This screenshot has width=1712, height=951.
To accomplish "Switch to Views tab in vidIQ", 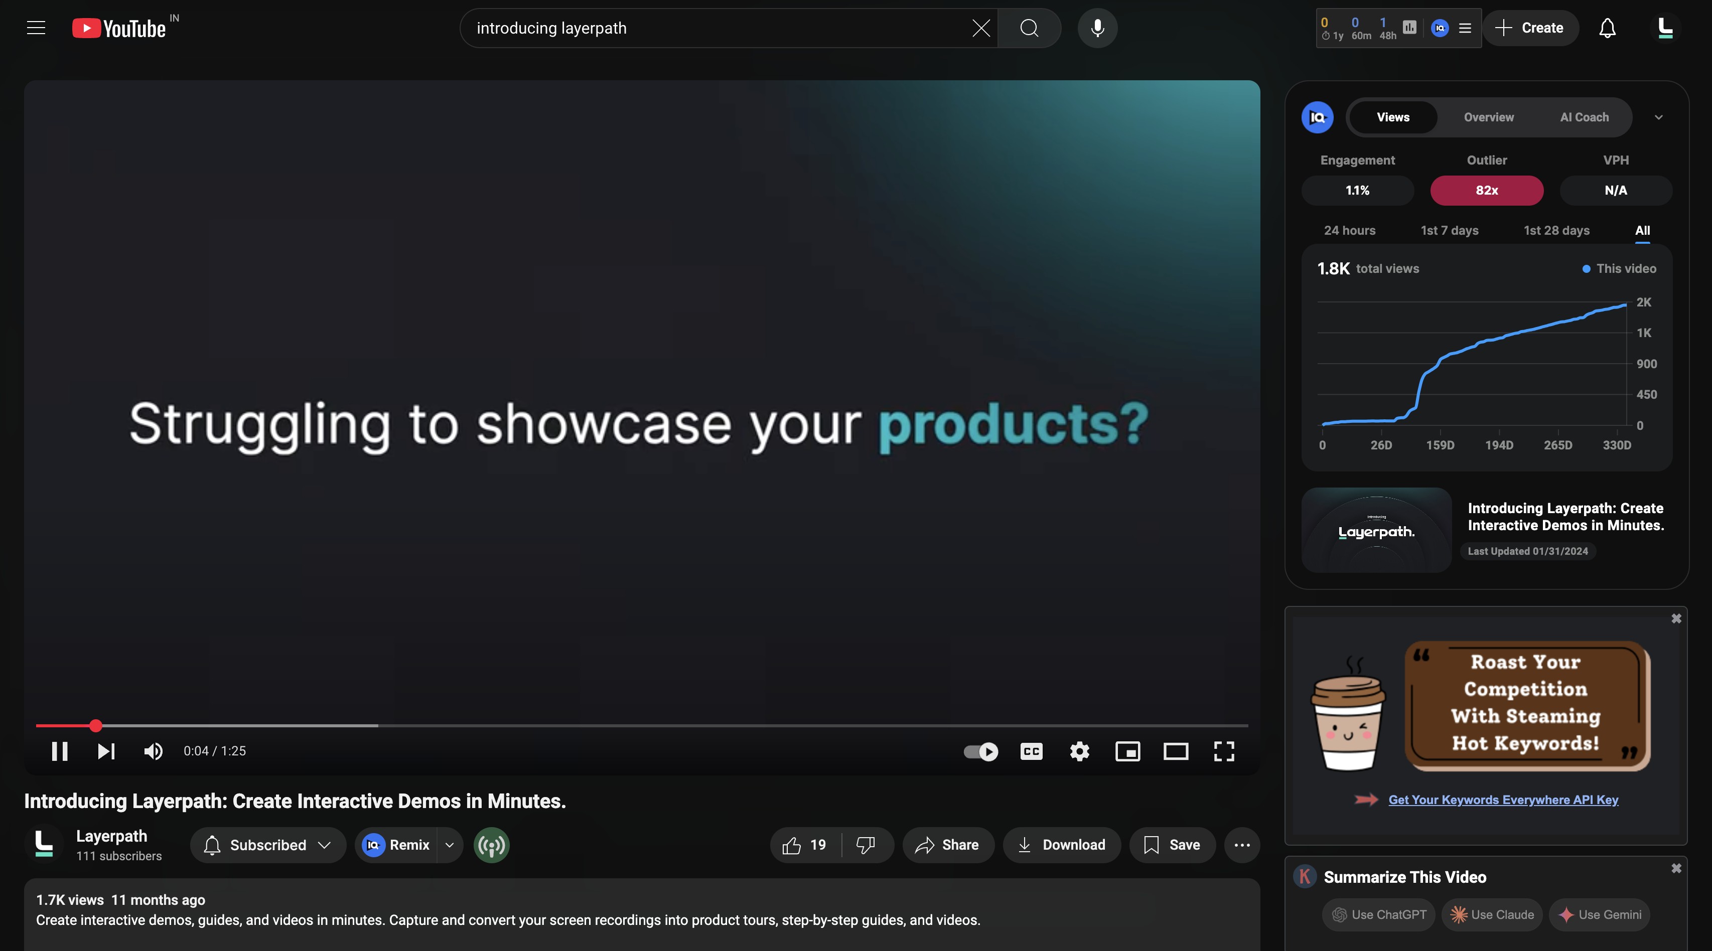I will coord(1393,117).
